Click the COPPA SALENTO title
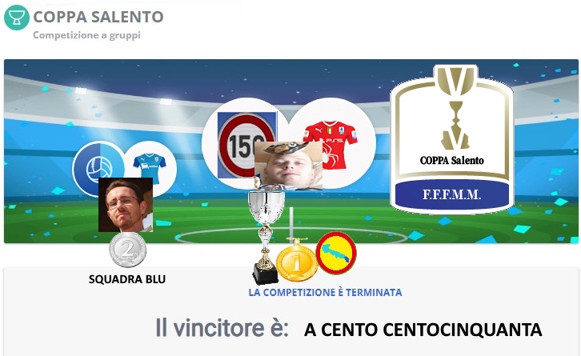 coord(98,17)
